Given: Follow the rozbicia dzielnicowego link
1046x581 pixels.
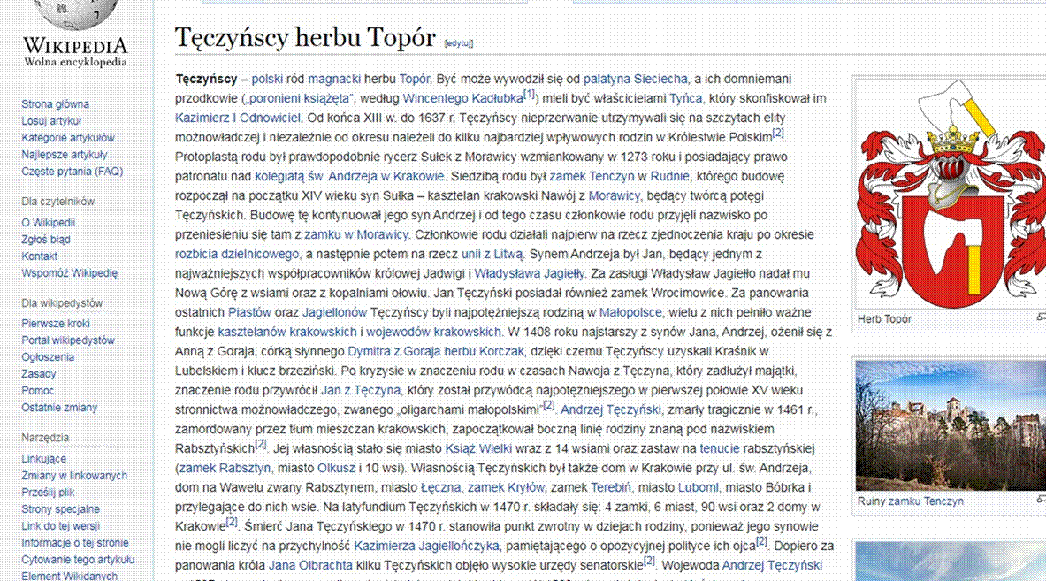Looking at the screenshot, I should [x=237, y=254].
